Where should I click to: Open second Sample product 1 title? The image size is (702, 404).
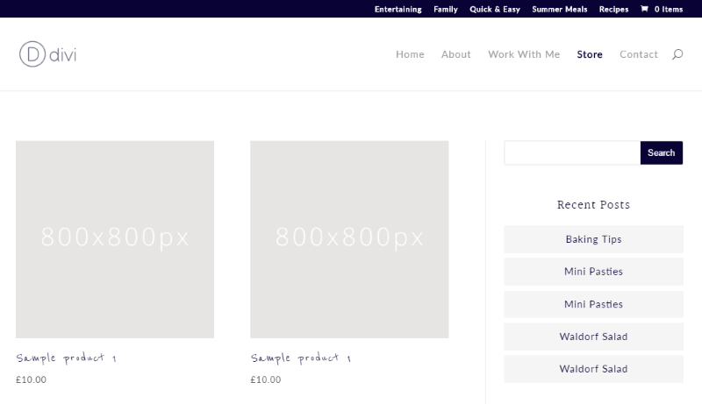click(301, 358)
